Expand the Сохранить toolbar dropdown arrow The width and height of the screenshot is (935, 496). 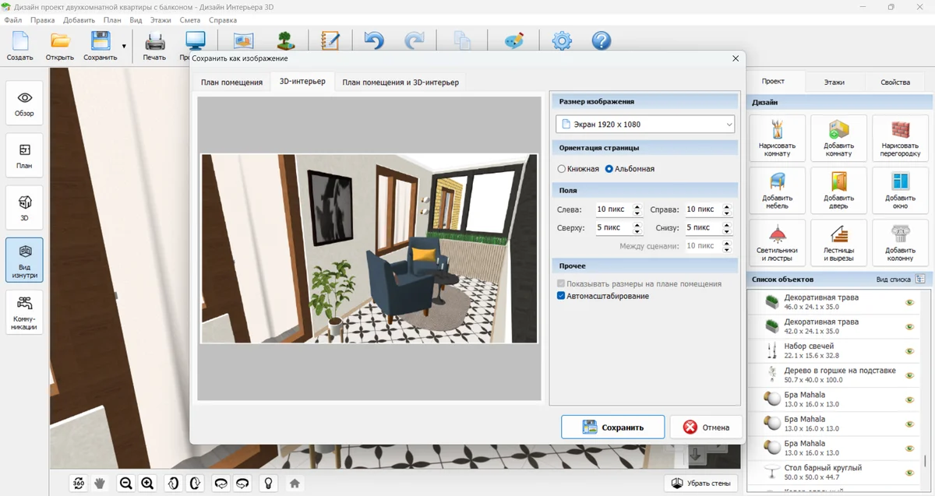[124, 46]
